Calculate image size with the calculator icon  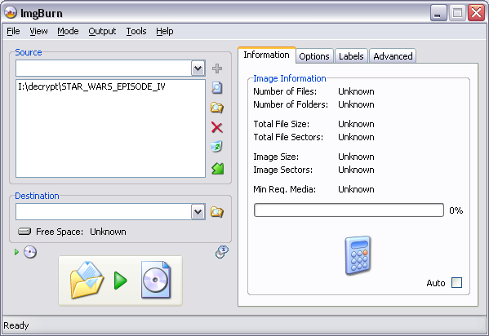coord(358,255)
